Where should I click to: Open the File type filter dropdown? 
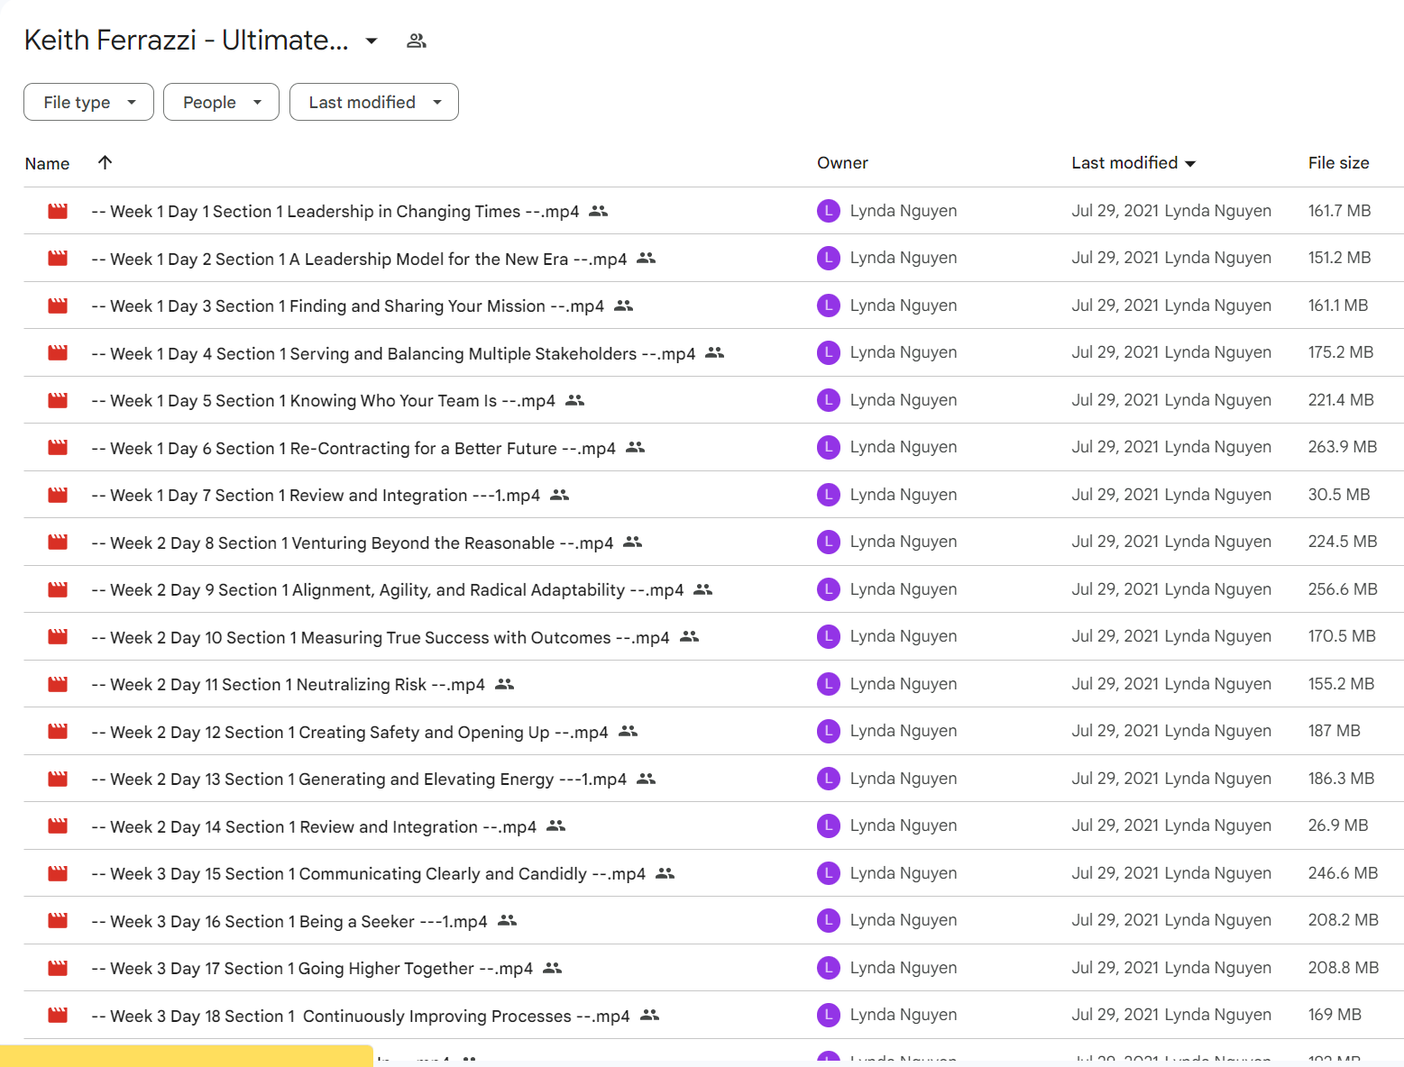pos(88,102)
